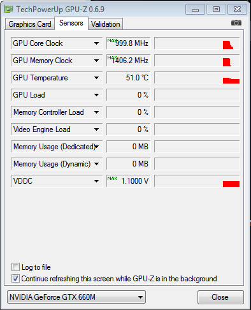This screenshot has width=251, height=310.
Task: Minimize the GPU-Z window
Action: [195, 10]
